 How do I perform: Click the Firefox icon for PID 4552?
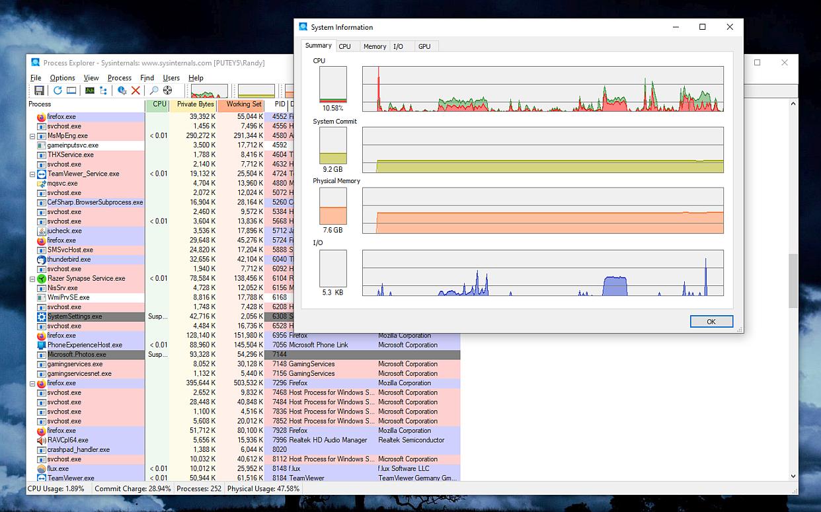[x=41, y=117]
